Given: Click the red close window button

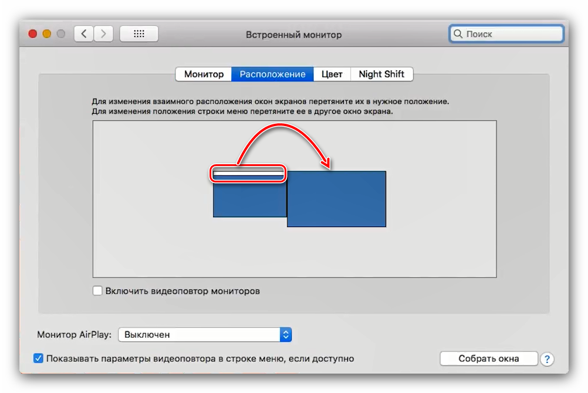Looking at the screenshot, I should pyautogui.click(x=33, y=34).
